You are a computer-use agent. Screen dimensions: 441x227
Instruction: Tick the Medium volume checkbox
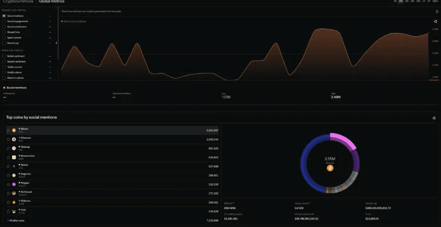(4, 78)
